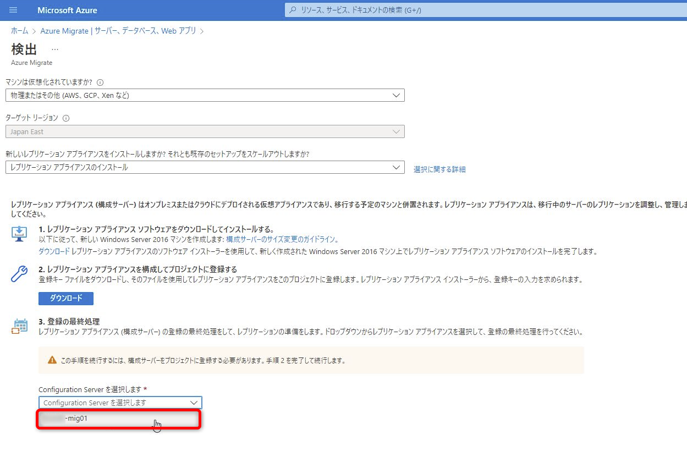Click the Microsoft Azure logo text
687x468 pixels.
point(66,10)
